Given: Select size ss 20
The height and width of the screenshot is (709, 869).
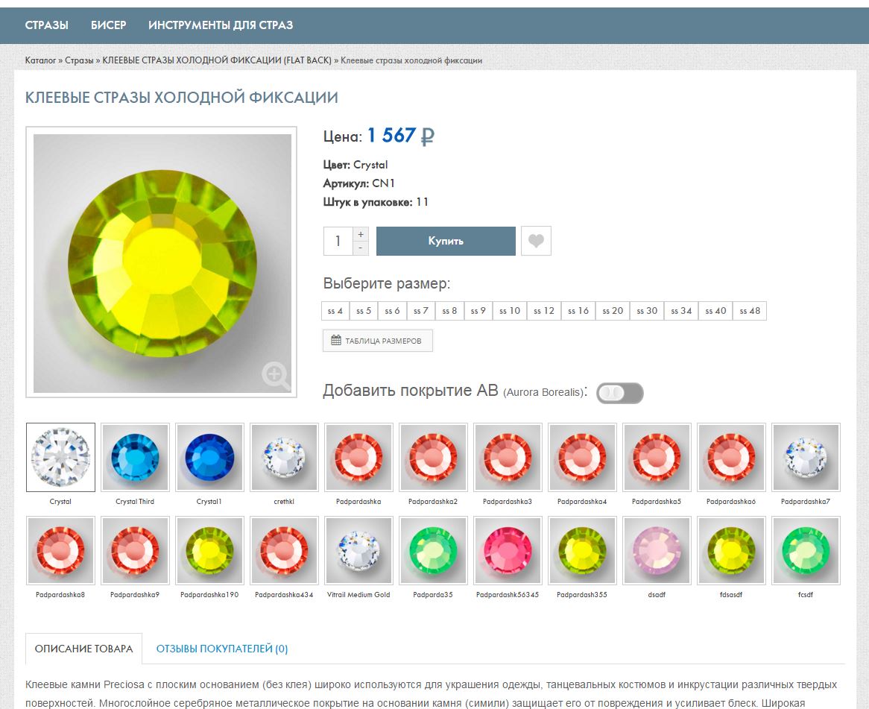Looking at the screenshot, I should [x=613, y=311].
